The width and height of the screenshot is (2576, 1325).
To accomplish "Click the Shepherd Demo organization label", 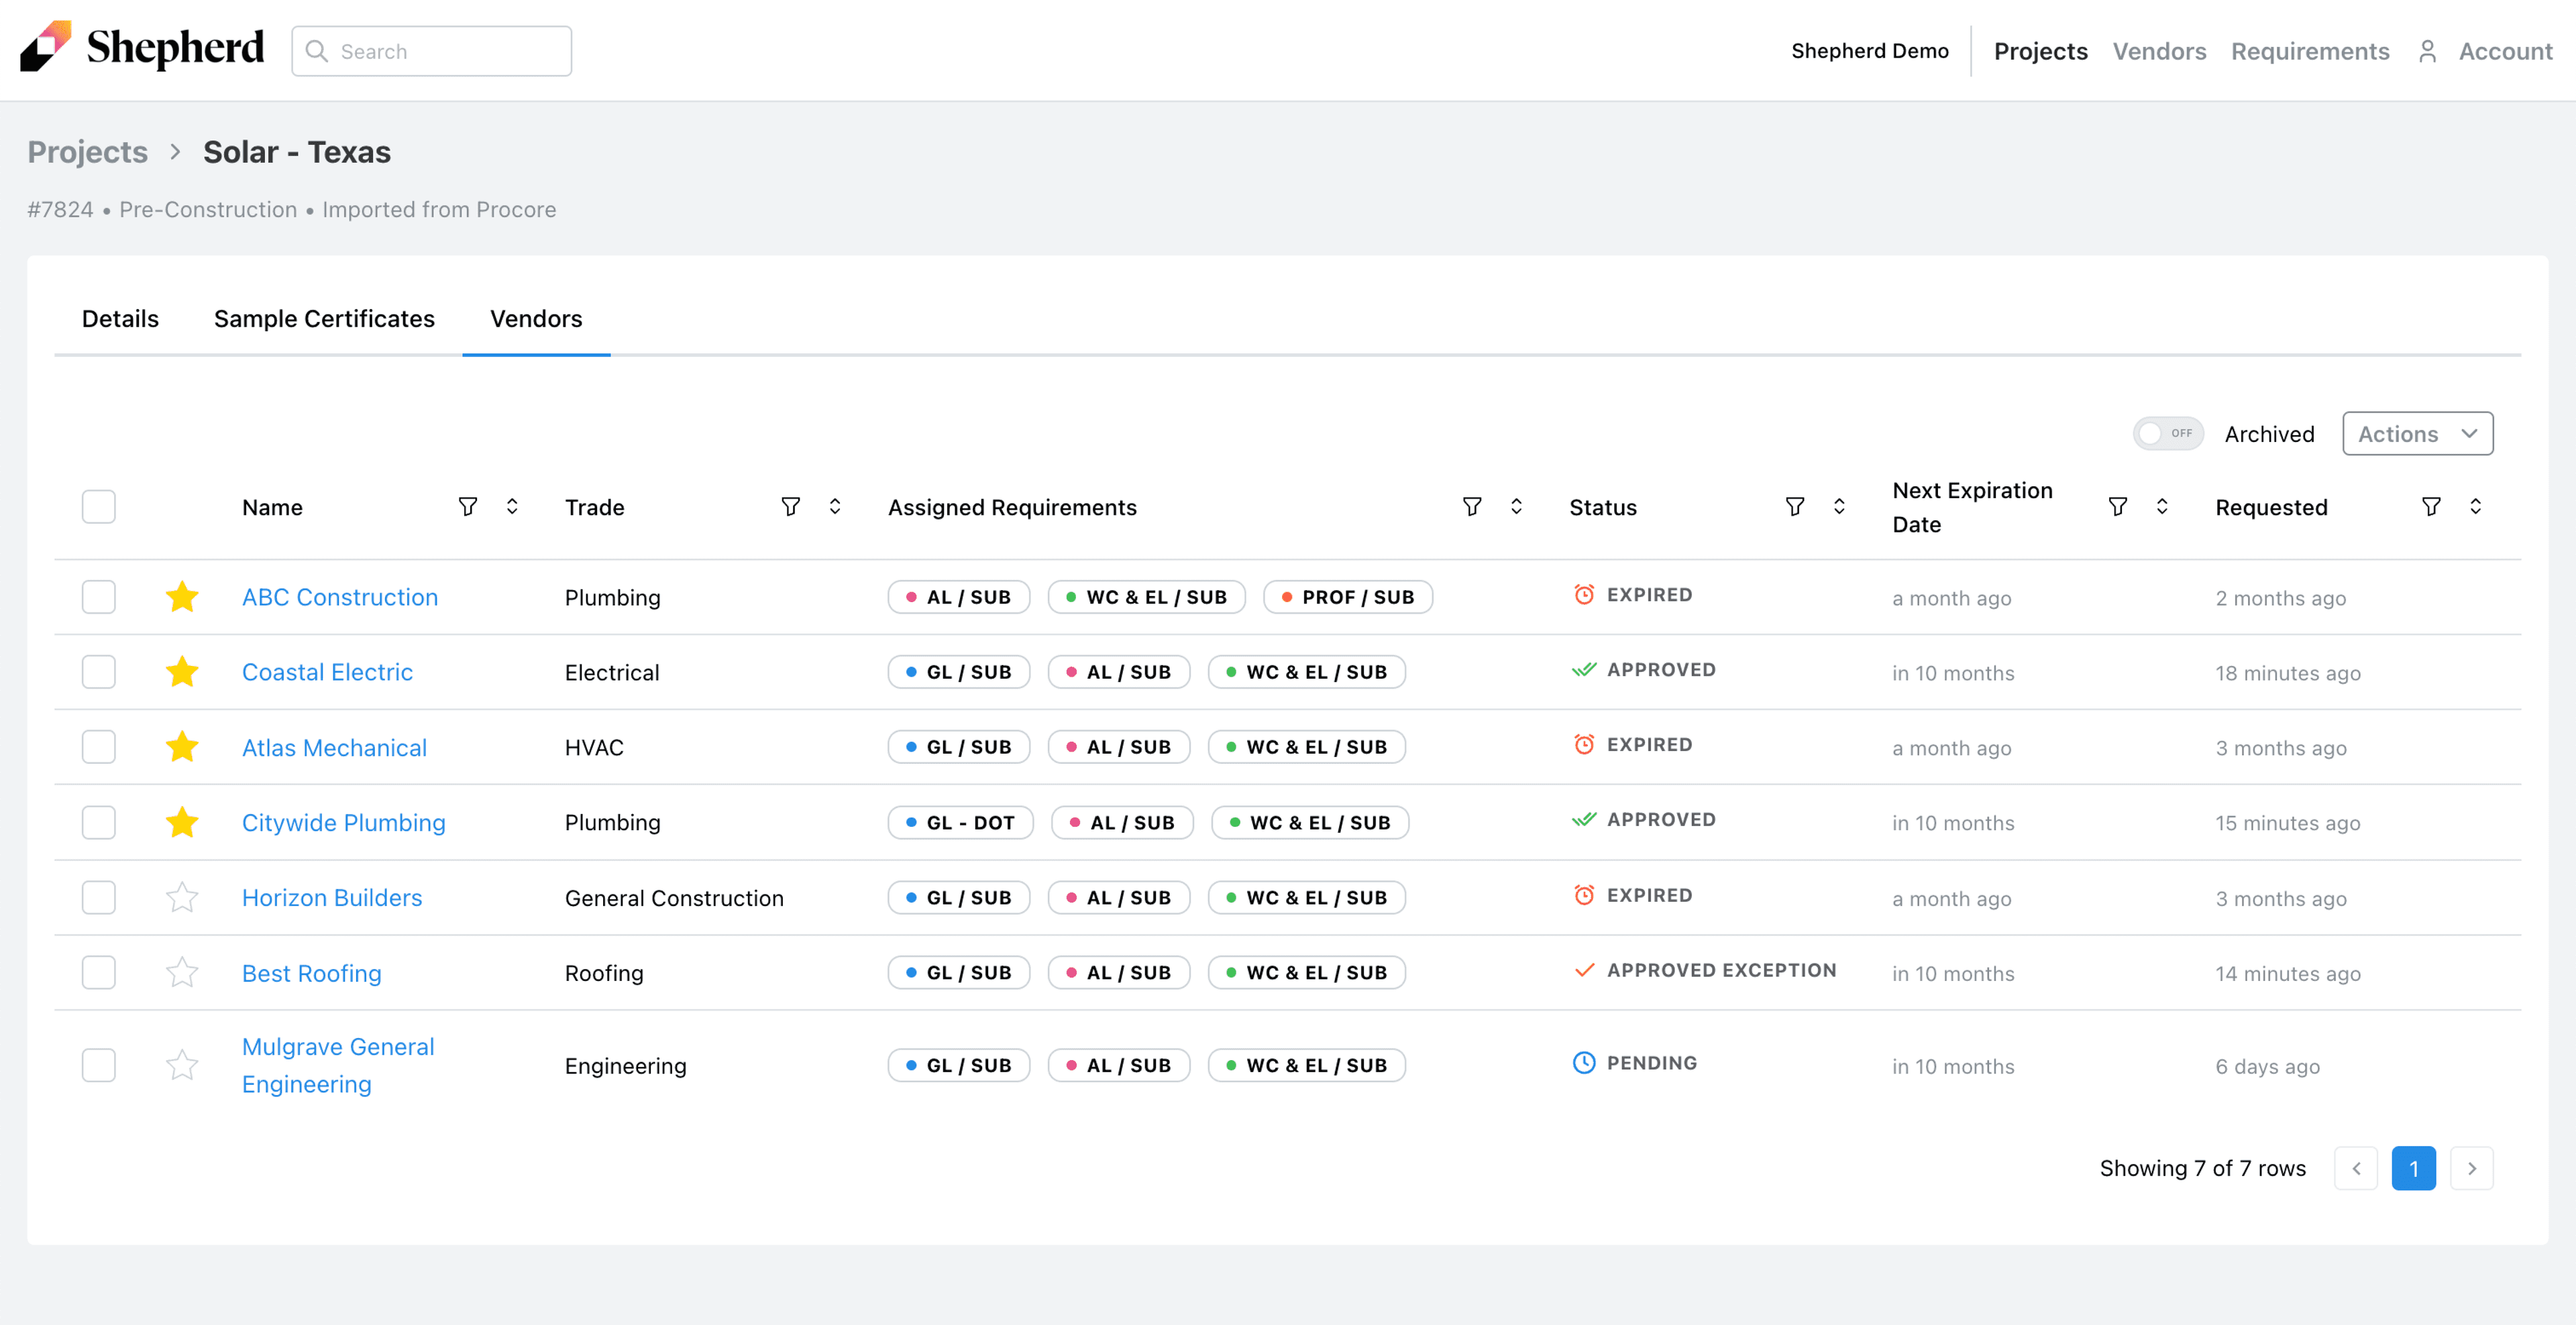I will [1870, 51].
